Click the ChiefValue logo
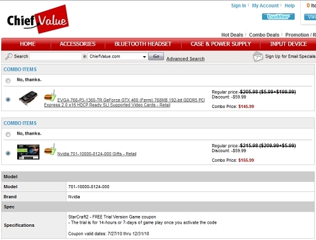 (38, 20)
